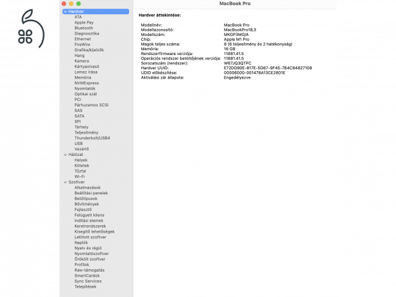Select the USB sidebar entry

click(x=79, y=144)
